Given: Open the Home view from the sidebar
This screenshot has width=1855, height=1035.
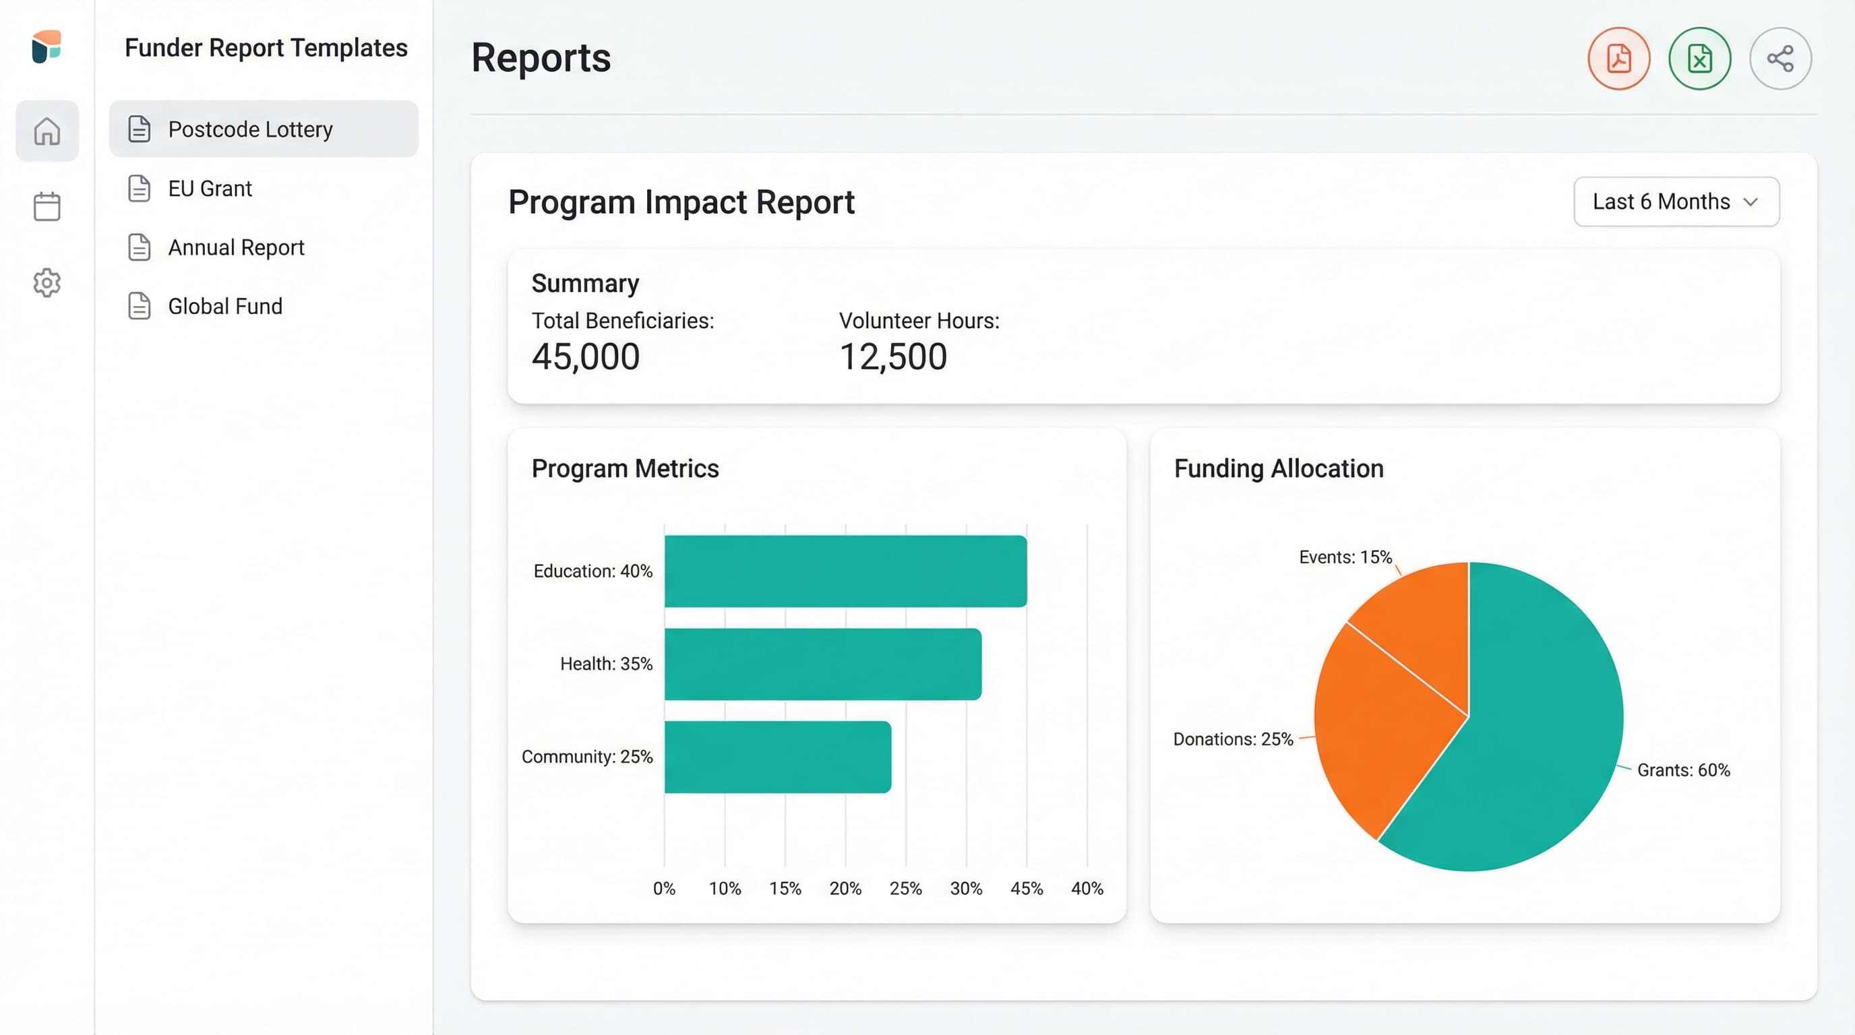Looking at the screenshot, I should 47,131.
